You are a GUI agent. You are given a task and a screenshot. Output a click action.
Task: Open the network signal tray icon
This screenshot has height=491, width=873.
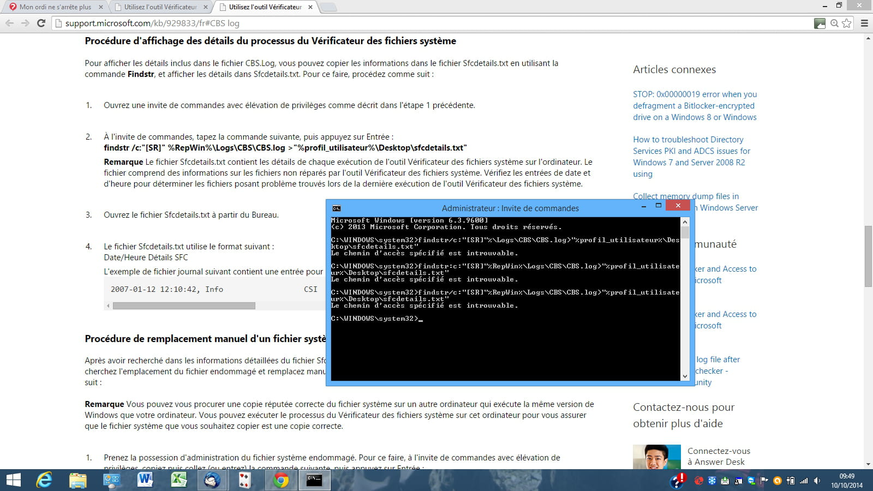pos(804,481)
